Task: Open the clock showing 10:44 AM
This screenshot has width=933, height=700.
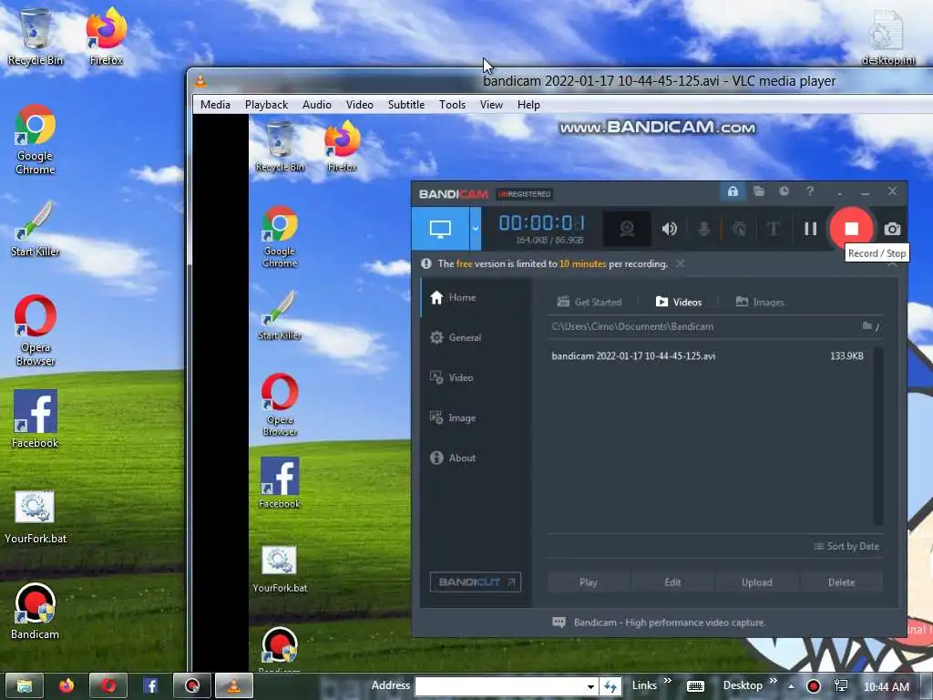Action: [x=886, y=687]
